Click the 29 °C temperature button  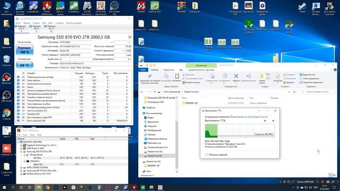pos(24,65)
